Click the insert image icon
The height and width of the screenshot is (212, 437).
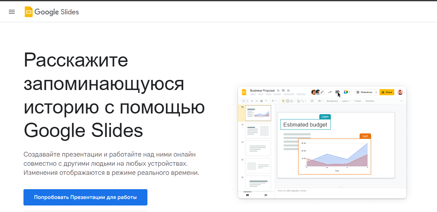pyautogui.click(x=291, y=101)
